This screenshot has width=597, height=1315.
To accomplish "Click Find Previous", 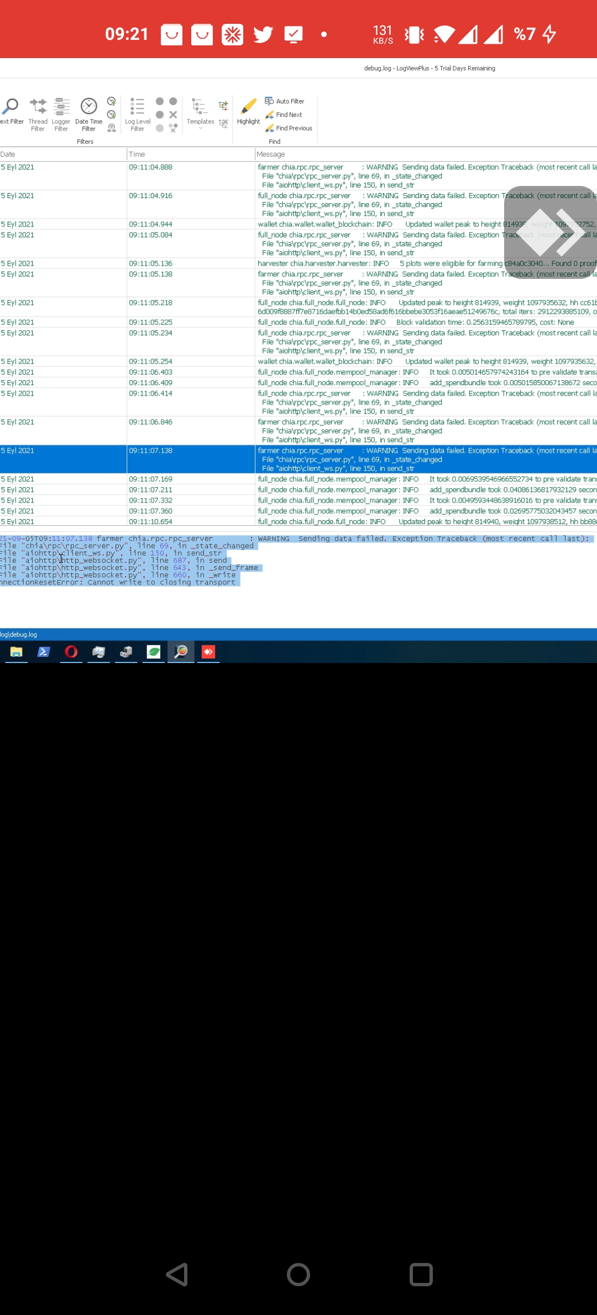I will 289,128.
